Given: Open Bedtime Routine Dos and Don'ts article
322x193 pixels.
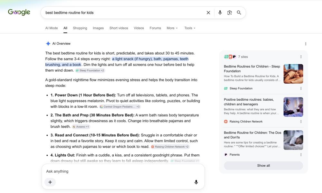Looking at the screenshot, I should point(252,135).
